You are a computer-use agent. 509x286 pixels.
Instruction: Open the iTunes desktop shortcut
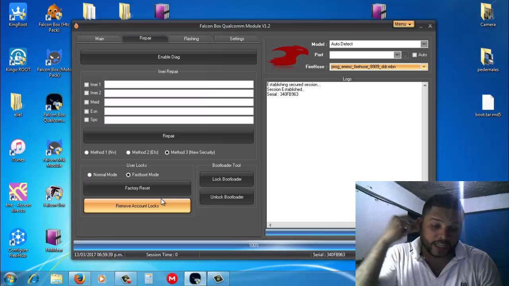[18, 151]
